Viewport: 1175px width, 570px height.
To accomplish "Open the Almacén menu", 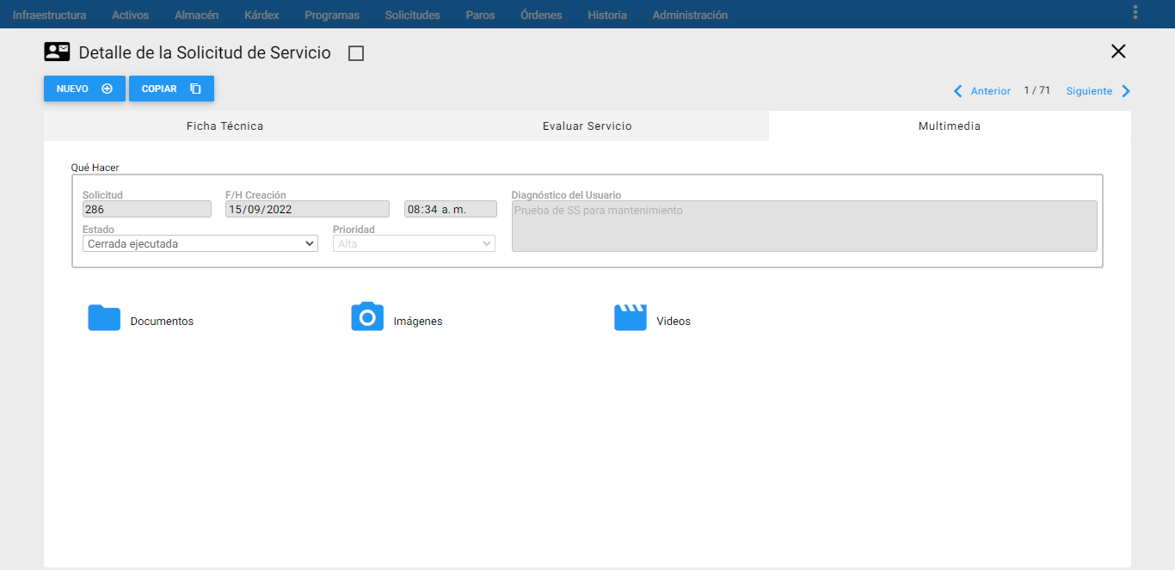I will 196,15.
